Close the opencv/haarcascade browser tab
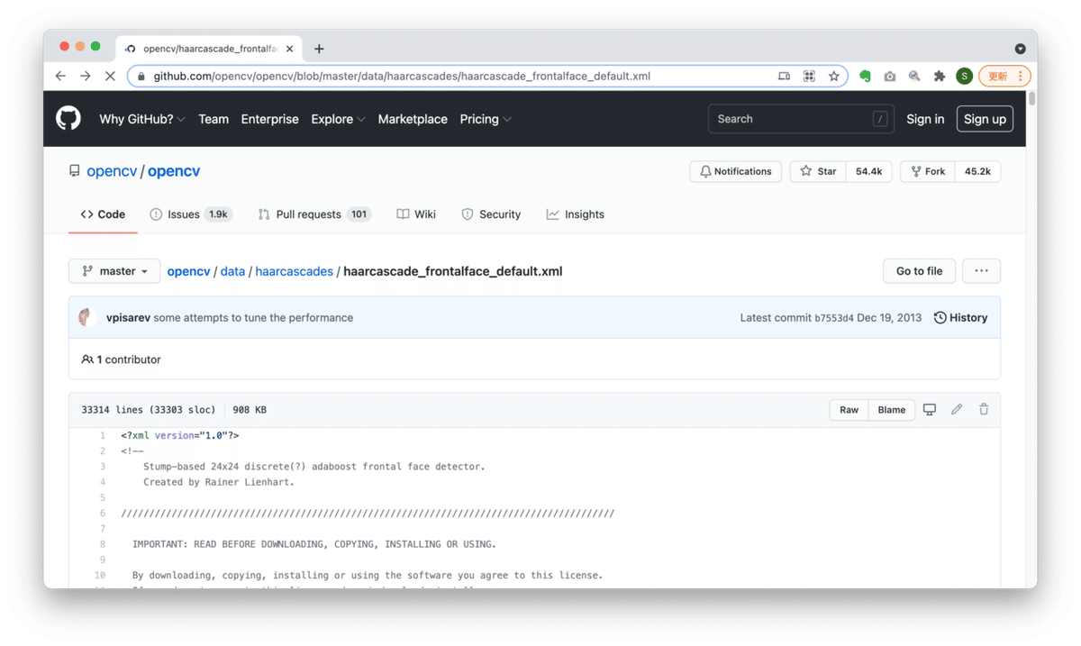The height and width of the screenshot is (646, 1081). tap(289, 49)
